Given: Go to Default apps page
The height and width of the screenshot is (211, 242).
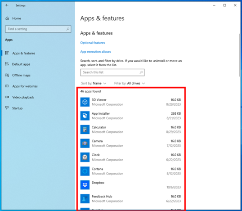Looking at the screenshot, I should (x=21, y=64).
